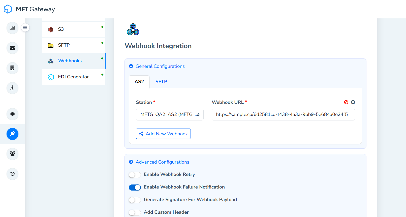Click the red disable webhook icon
Viewport: 406px width, 217px height.
[346, 102]
